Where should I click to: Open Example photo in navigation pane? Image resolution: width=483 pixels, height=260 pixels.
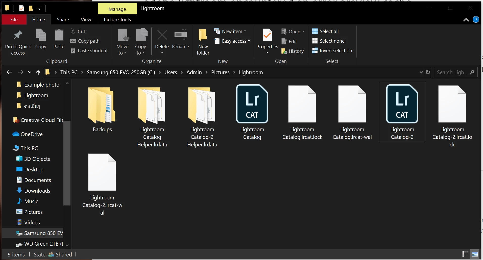coord(38,85)
